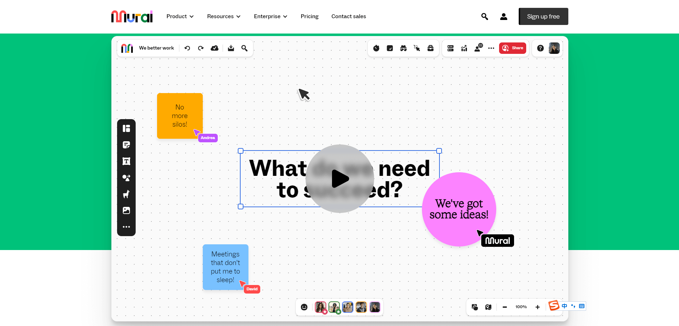Screen dimensions: 679x326
Task: Click the 100% zoom level
Action: click(521, 307)
